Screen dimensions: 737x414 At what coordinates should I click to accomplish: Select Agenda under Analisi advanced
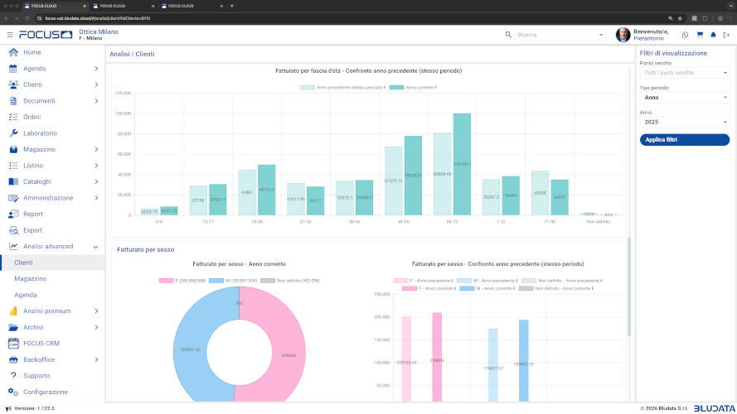pyautogui.click(x=26, y=295)
